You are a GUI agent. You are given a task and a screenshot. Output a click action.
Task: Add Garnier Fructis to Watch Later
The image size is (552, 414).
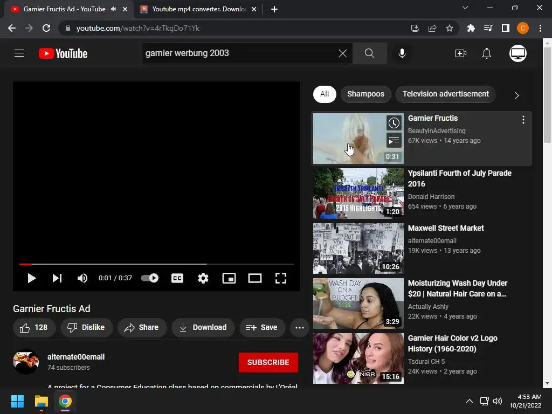pos(394,123)
